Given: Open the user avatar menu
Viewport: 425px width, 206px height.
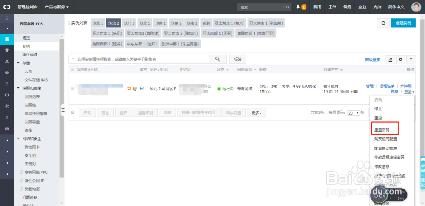Looking at the screenshot, I should (x=416, y=7).
